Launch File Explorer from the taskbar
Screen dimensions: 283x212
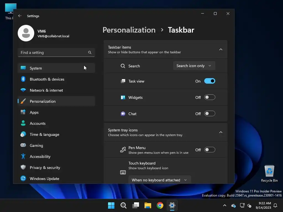click(x=148, y=205)
